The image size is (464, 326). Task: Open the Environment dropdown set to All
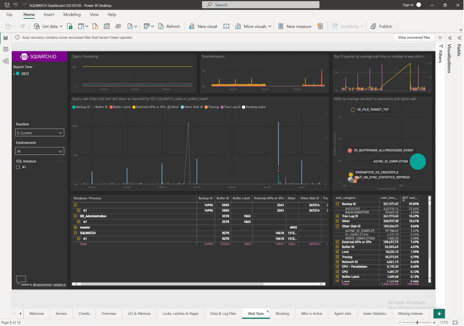pos(40,151)
